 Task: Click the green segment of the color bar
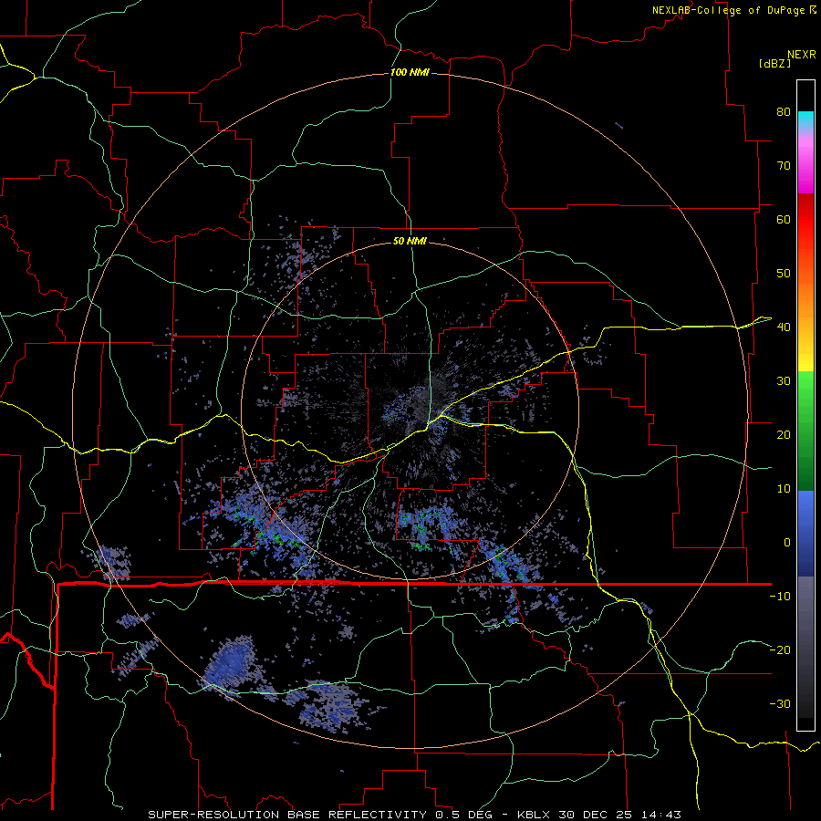click(x=805, y=431)
